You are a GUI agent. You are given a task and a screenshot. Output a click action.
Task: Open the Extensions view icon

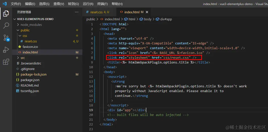tap(6, 62)
